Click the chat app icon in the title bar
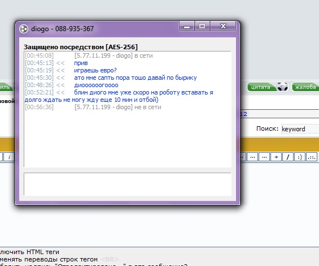 click(24, 29)
